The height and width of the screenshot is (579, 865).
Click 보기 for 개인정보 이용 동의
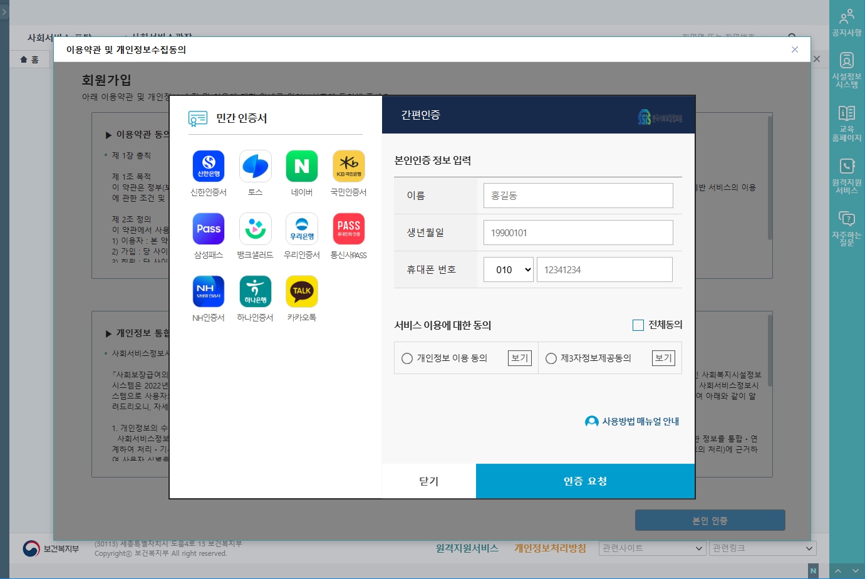click(519, 358)
